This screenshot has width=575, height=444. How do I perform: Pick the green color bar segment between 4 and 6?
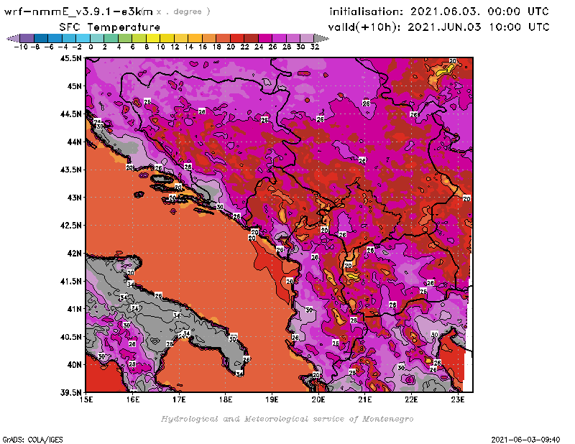tap(125, 38)
